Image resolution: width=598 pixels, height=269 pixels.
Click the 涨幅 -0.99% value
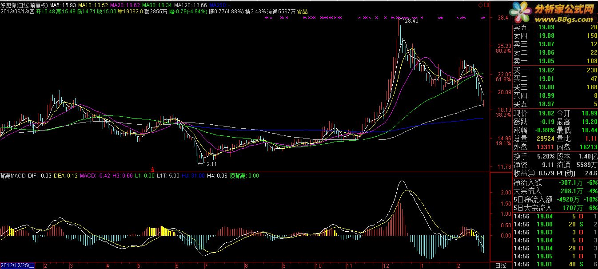click(544, 130)
